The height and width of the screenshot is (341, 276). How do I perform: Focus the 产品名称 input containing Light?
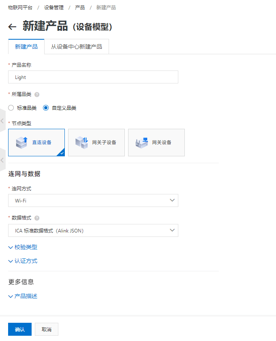tap(93, 77)
